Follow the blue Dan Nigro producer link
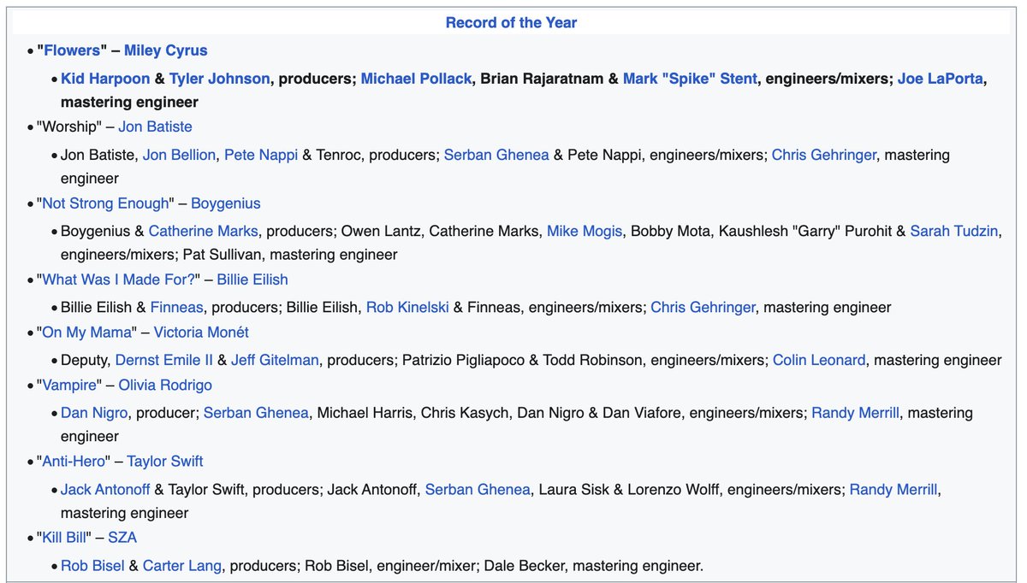Viewport: 1027px width, 583px height. pos(94,413)
